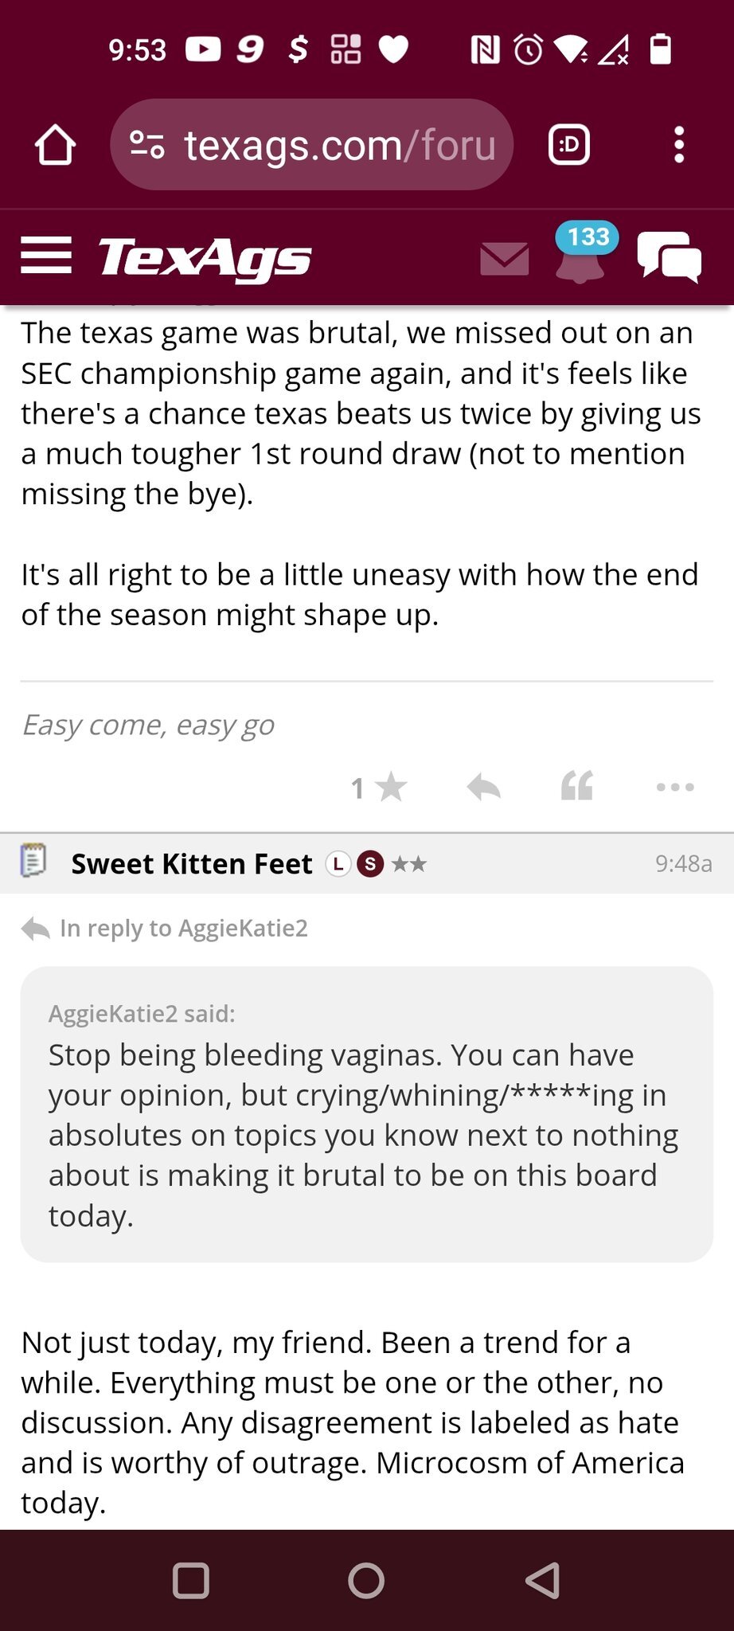Tap the browser home icon
Image resolution: width=734 pixels, height=1631 pixels.
tap(55, 145)
